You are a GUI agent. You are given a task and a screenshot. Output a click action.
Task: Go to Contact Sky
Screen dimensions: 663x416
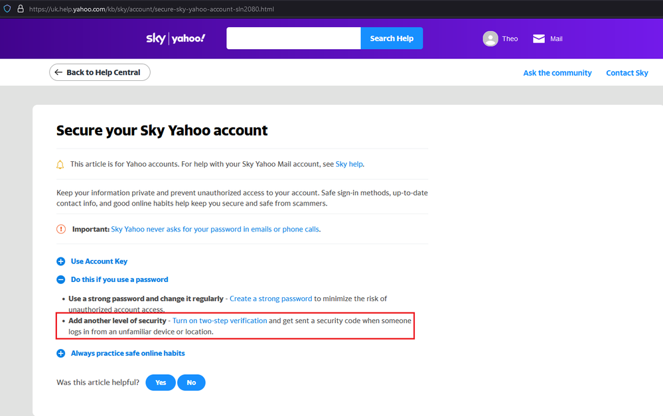click(x=626, y=73)
